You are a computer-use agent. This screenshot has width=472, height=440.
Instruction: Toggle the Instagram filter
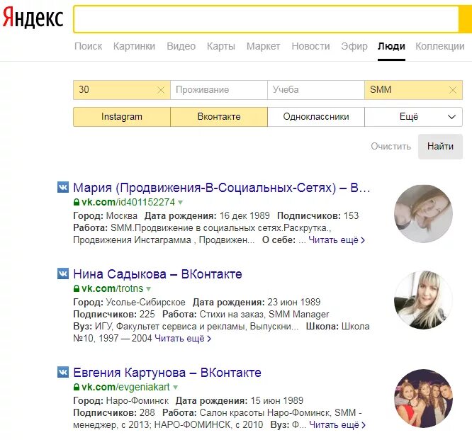coord(122,117)
